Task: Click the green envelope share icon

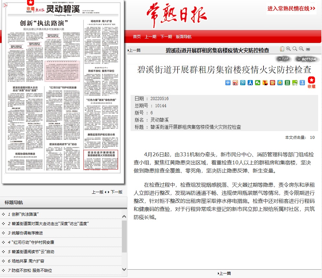Action: pos(295,83)
